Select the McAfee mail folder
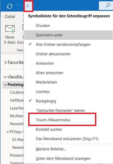 pyautogui.click(x=16, y=116)
